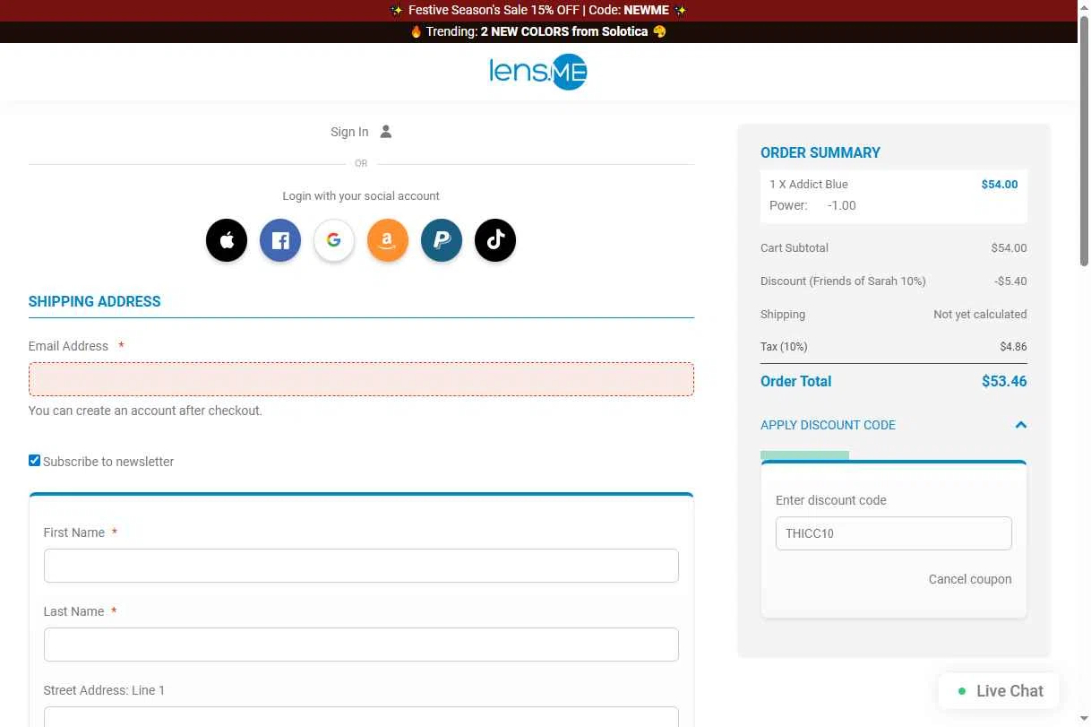
Task: Focus the Street Address Line 1 field
Action: click(x=361, y=716)
